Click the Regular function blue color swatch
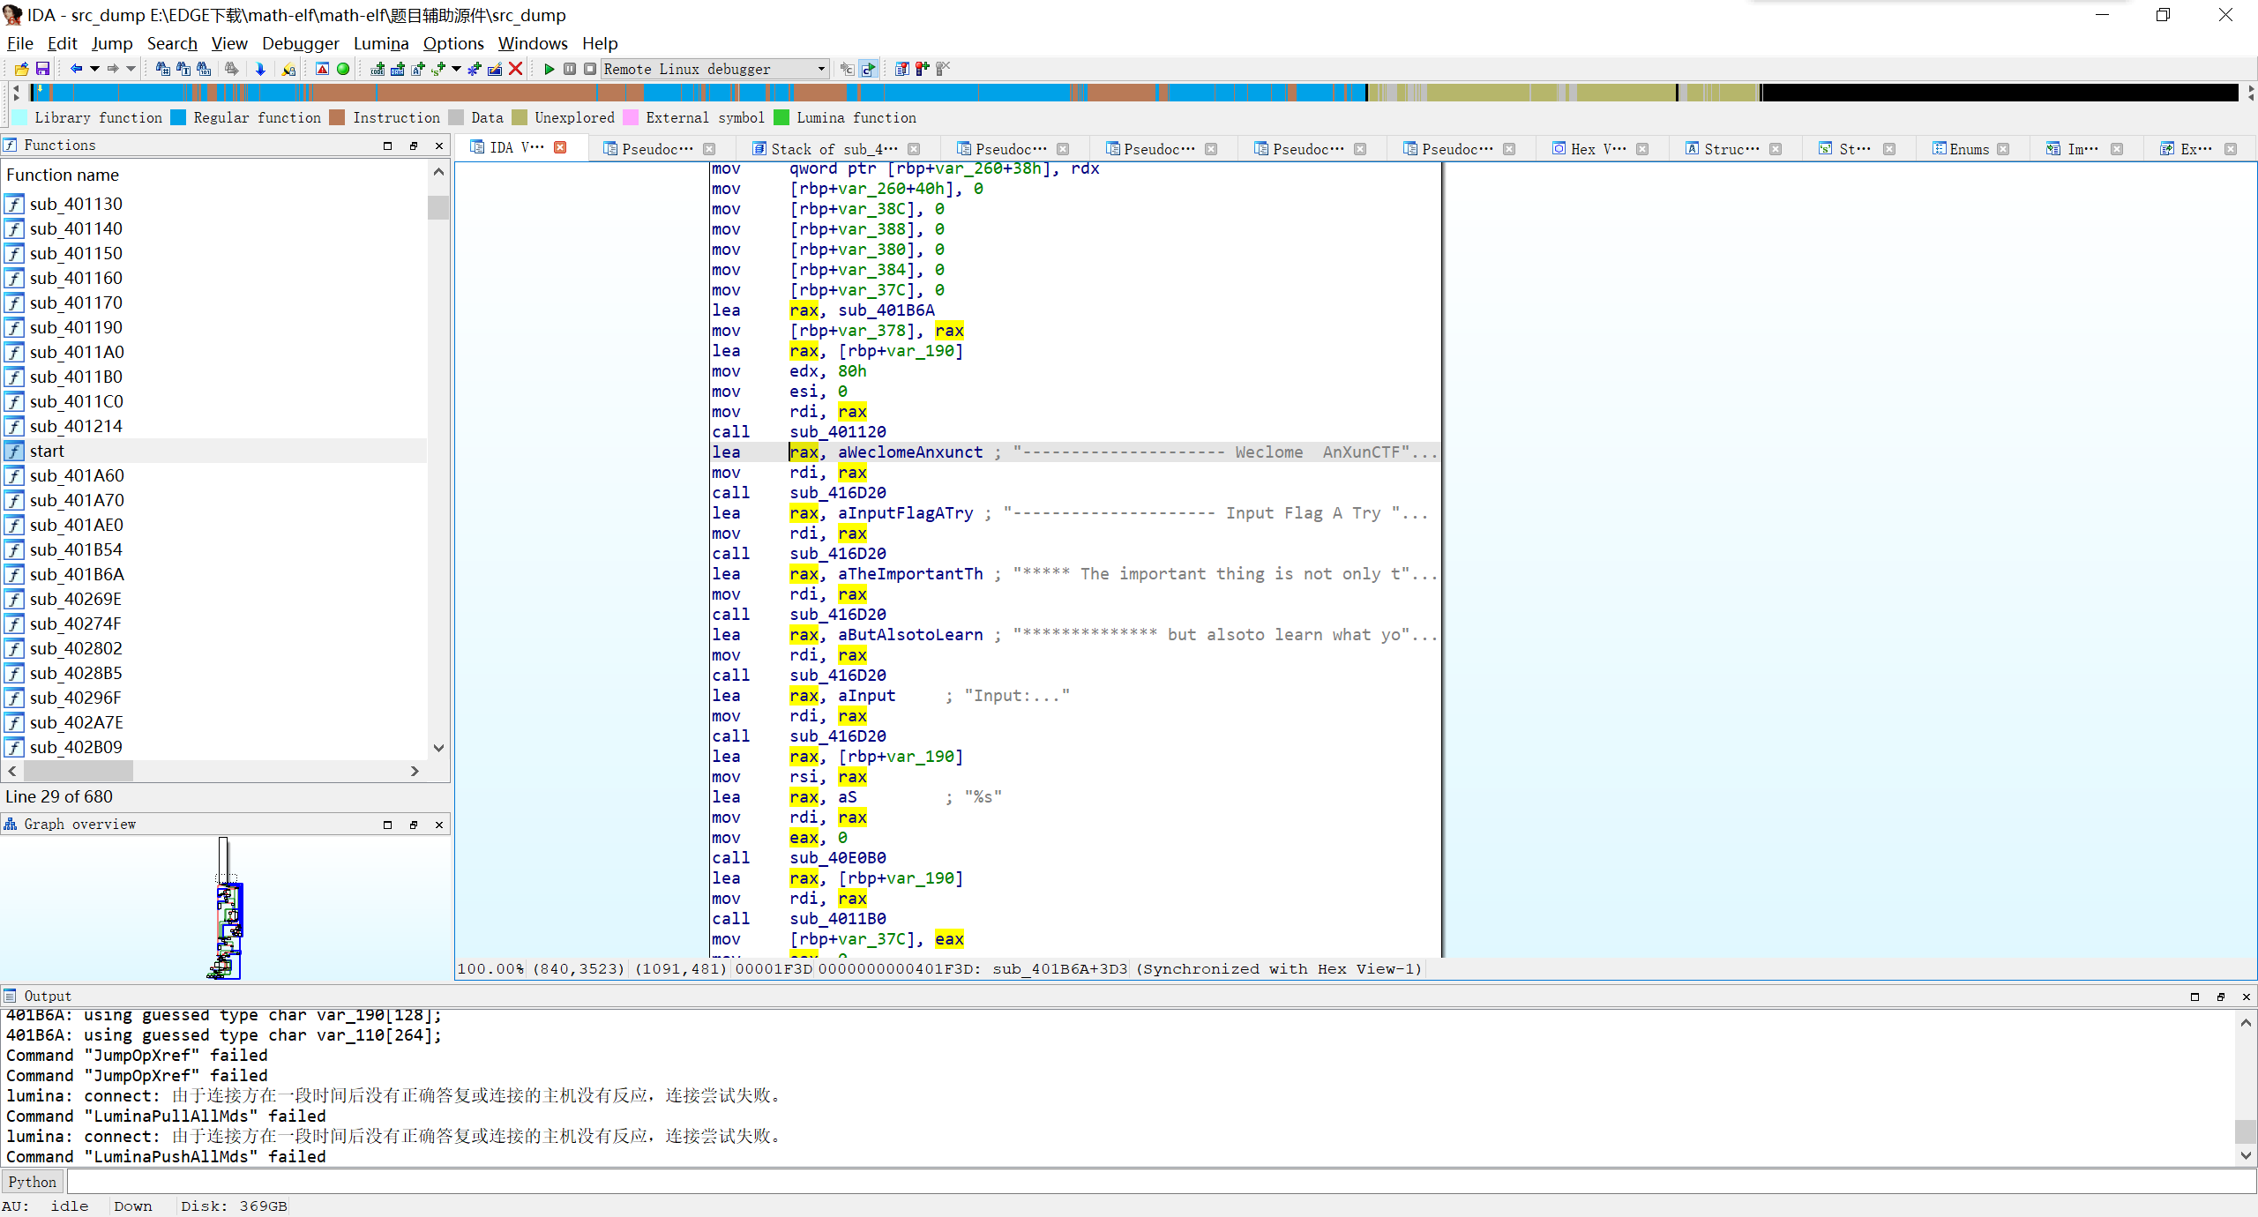2258x1217 pixels. 179,117
